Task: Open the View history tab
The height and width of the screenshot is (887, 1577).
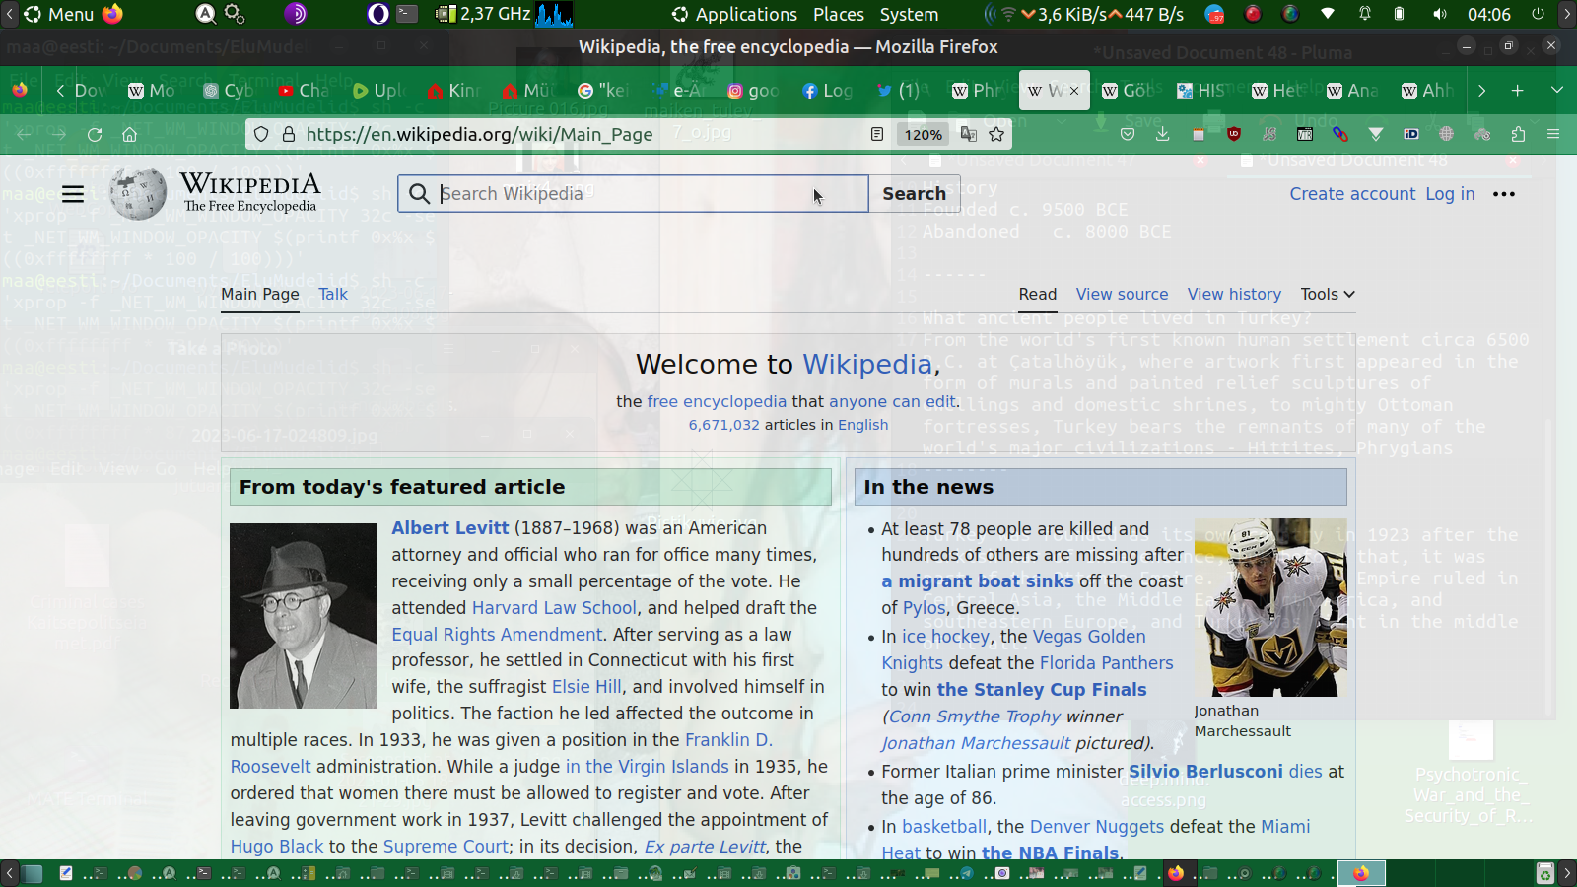Action: pyautogui.click(x=1234, y=294)
